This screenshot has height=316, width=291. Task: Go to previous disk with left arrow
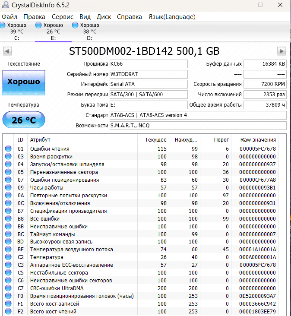click(7, 51)
